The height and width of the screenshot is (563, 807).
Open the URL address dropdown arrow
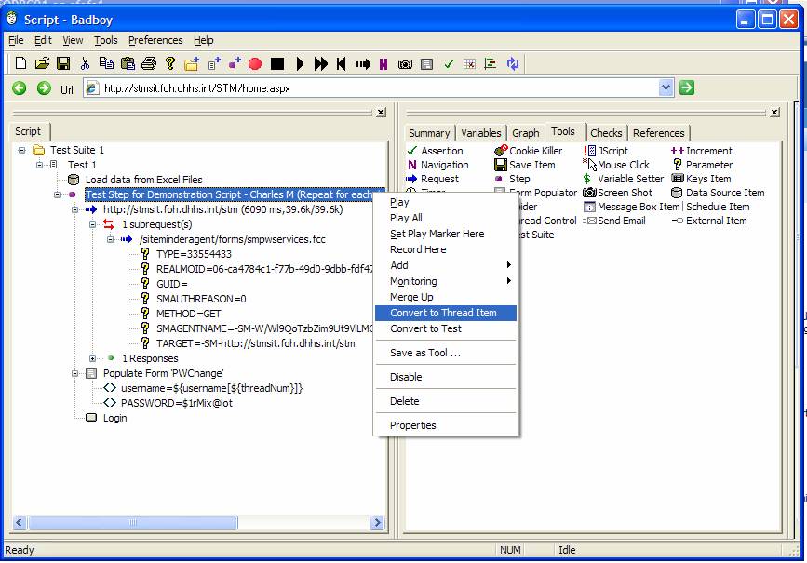pyautogui.click(x=666, y=88)
